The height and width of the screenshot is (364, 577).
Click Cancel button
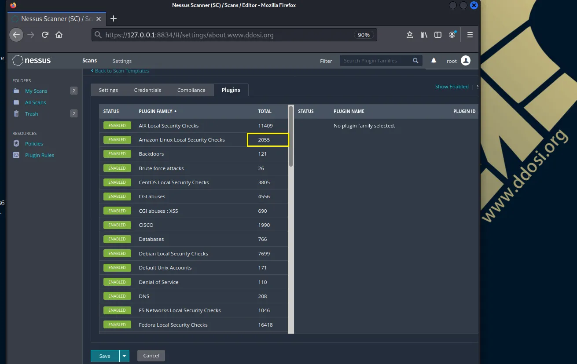click(x=151, y=356)
